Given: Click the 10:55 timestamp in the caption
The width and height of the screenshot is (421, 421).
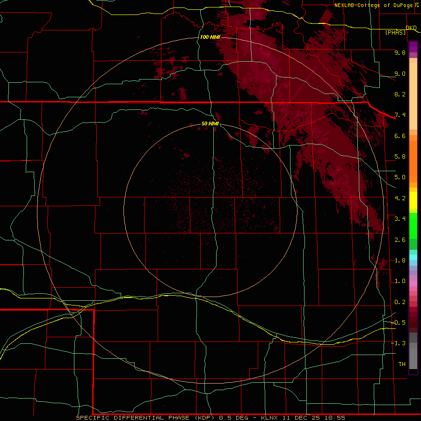Looking at the screenshot, I should 335,418.
